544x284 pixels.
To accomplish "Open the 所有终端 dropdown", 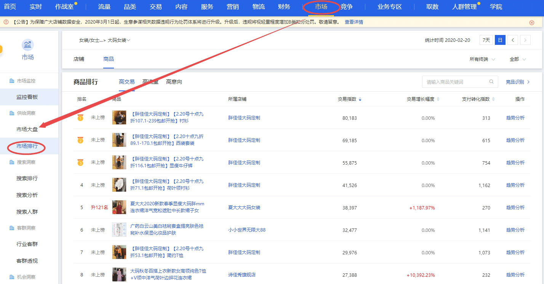I will (482, 59).
